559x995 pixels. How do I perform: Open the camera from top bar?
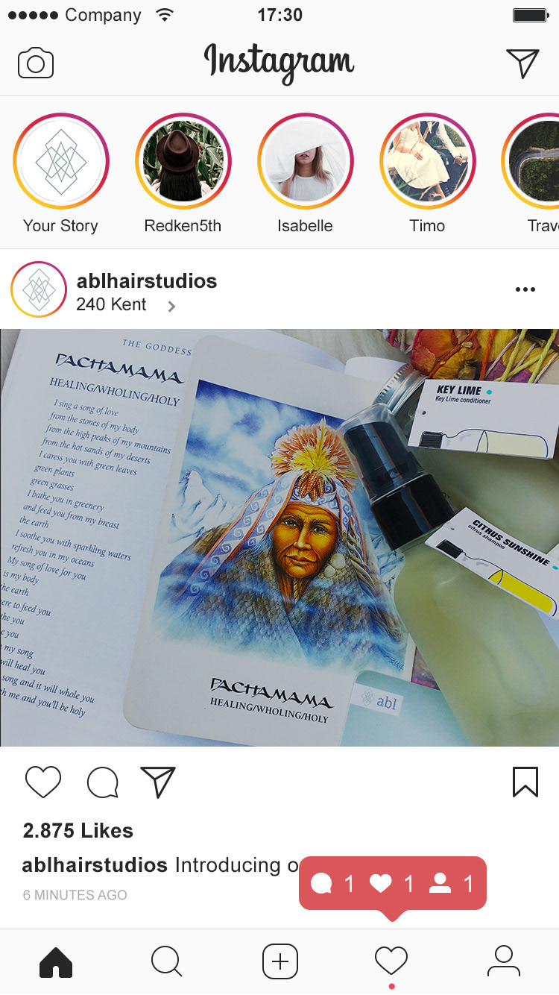tap(36, 63)
